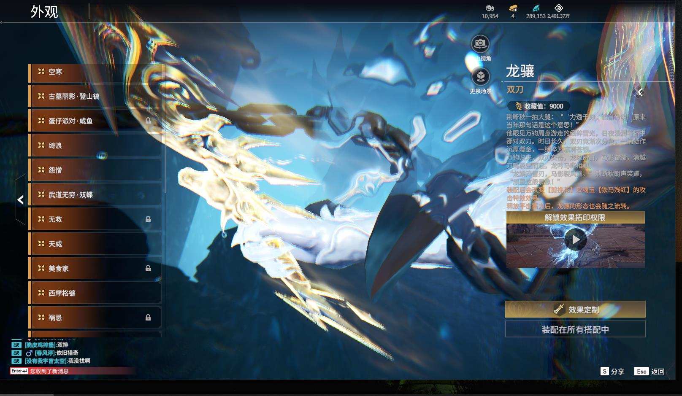Select the 武道无穷·双蝶 skin

[95, 195]
